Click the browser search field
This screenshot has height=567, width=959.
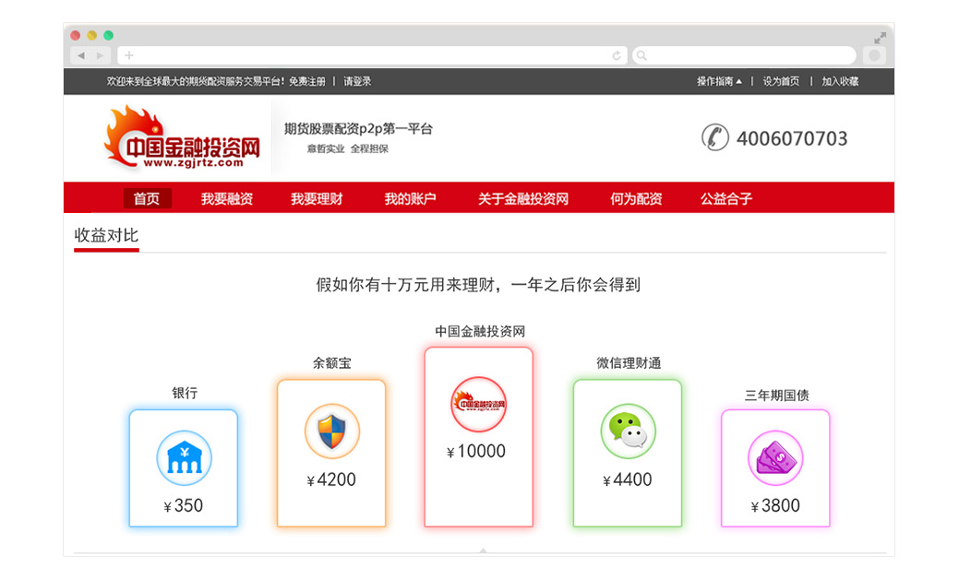click(x=744, y=55)
